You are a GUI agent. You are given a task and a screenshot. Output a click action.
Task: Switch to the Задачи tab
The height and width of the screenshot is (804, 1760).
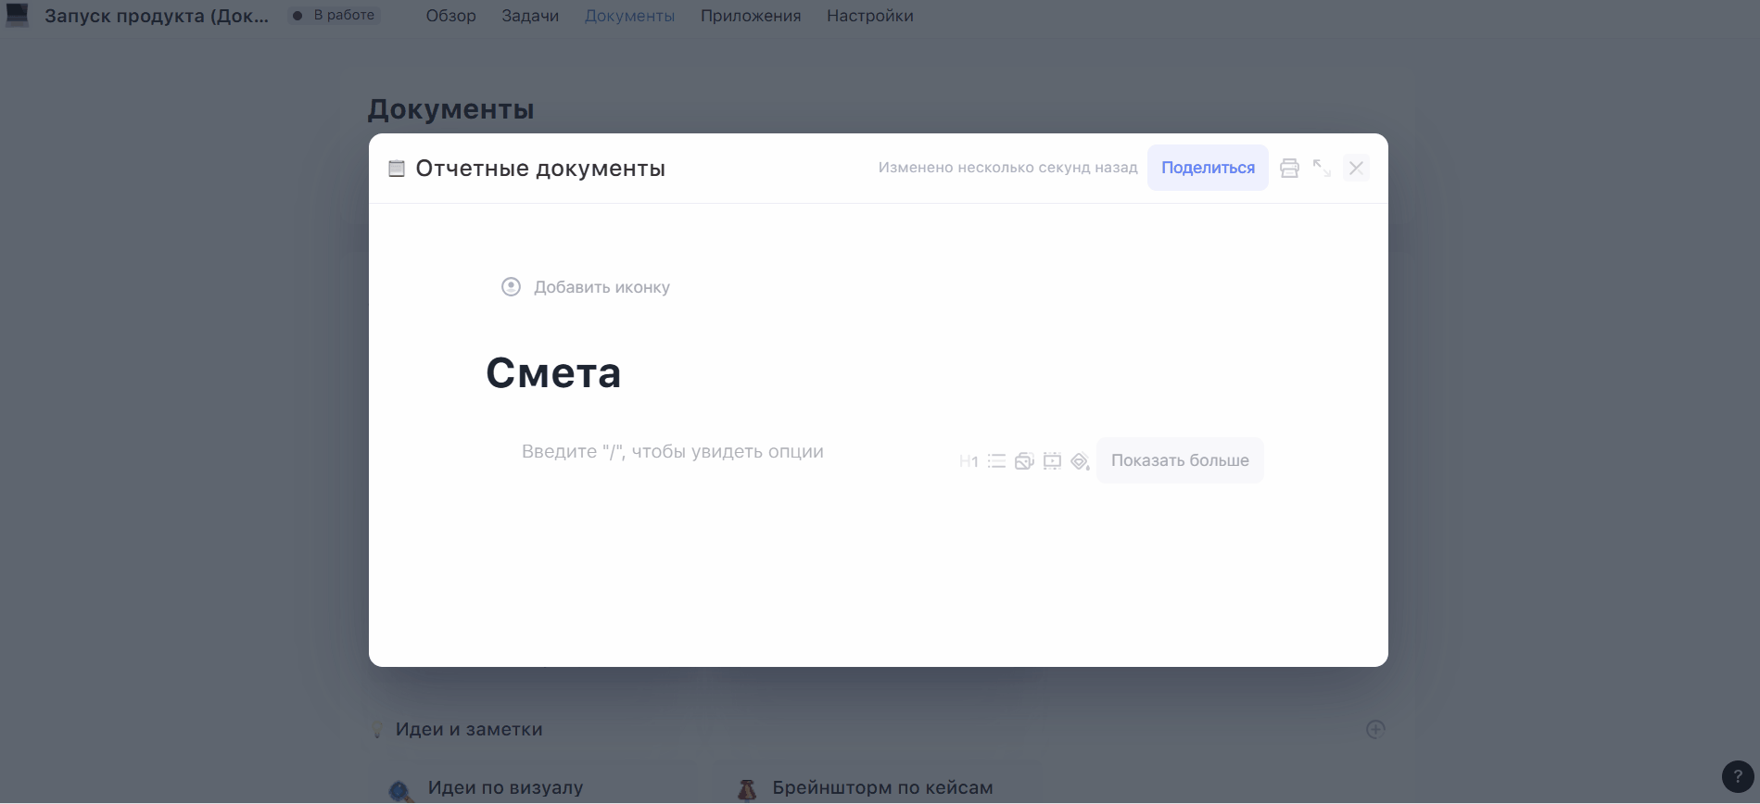tap(530, 16)
